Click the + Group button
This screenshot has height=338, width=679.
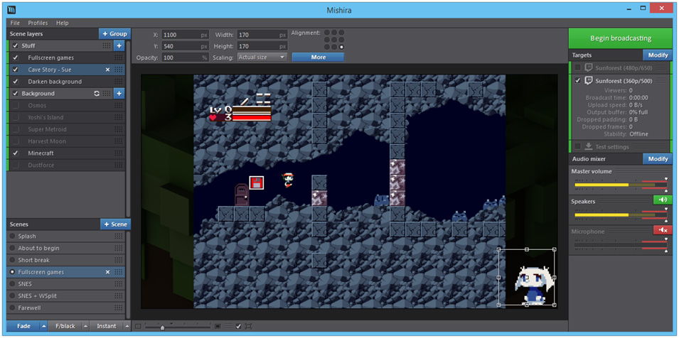click(x=114, y=33)
